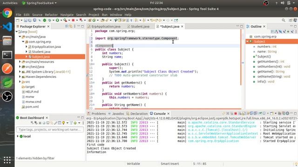This screenshot has width=298, height=167.
Task: Click Collapse All icon in Package Explorer
Action: click(x=67, y=26)
